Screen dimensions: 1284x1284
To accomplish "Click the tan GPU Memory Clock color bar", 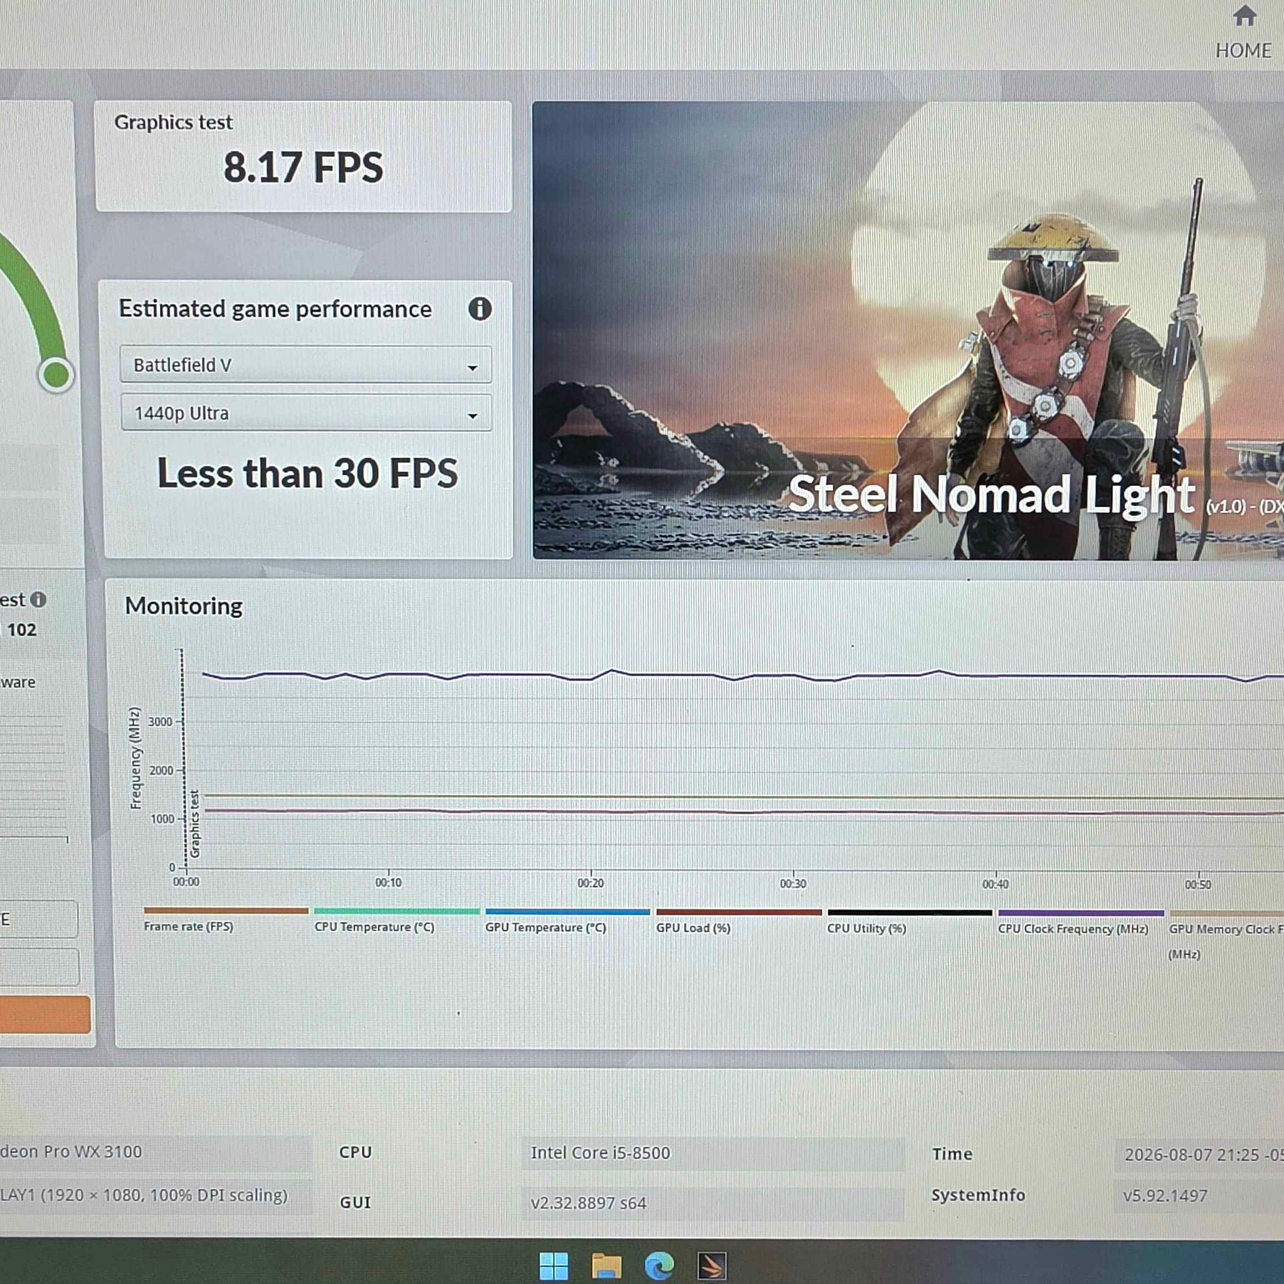I will point(1227,914).
